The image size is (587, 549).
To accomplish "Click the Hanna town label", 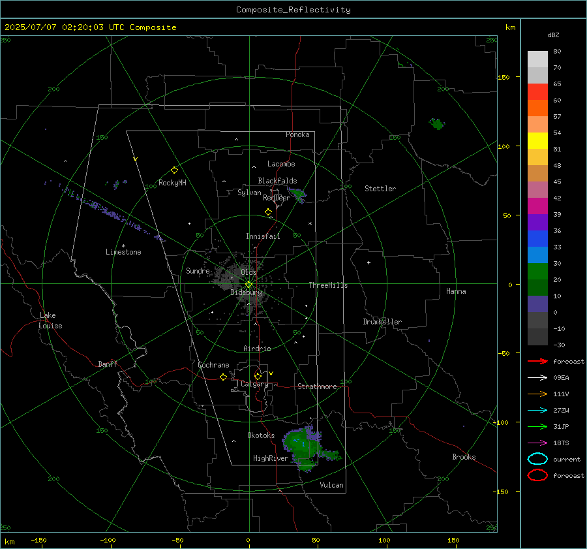I will [456, 291].
